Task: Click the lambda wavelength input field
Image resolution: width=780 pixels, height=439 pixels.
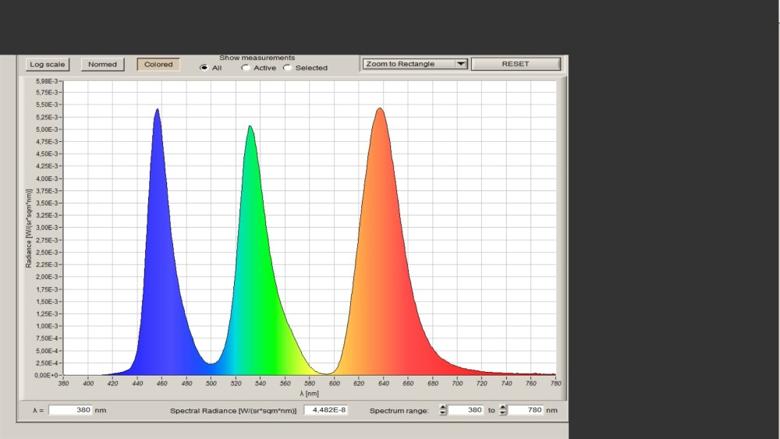Action: [70, 410]
